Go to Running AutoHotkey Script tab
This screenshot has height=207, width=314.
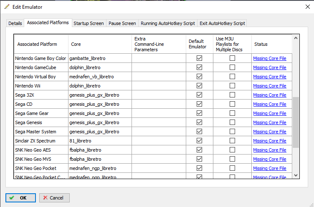pos(168,23)
